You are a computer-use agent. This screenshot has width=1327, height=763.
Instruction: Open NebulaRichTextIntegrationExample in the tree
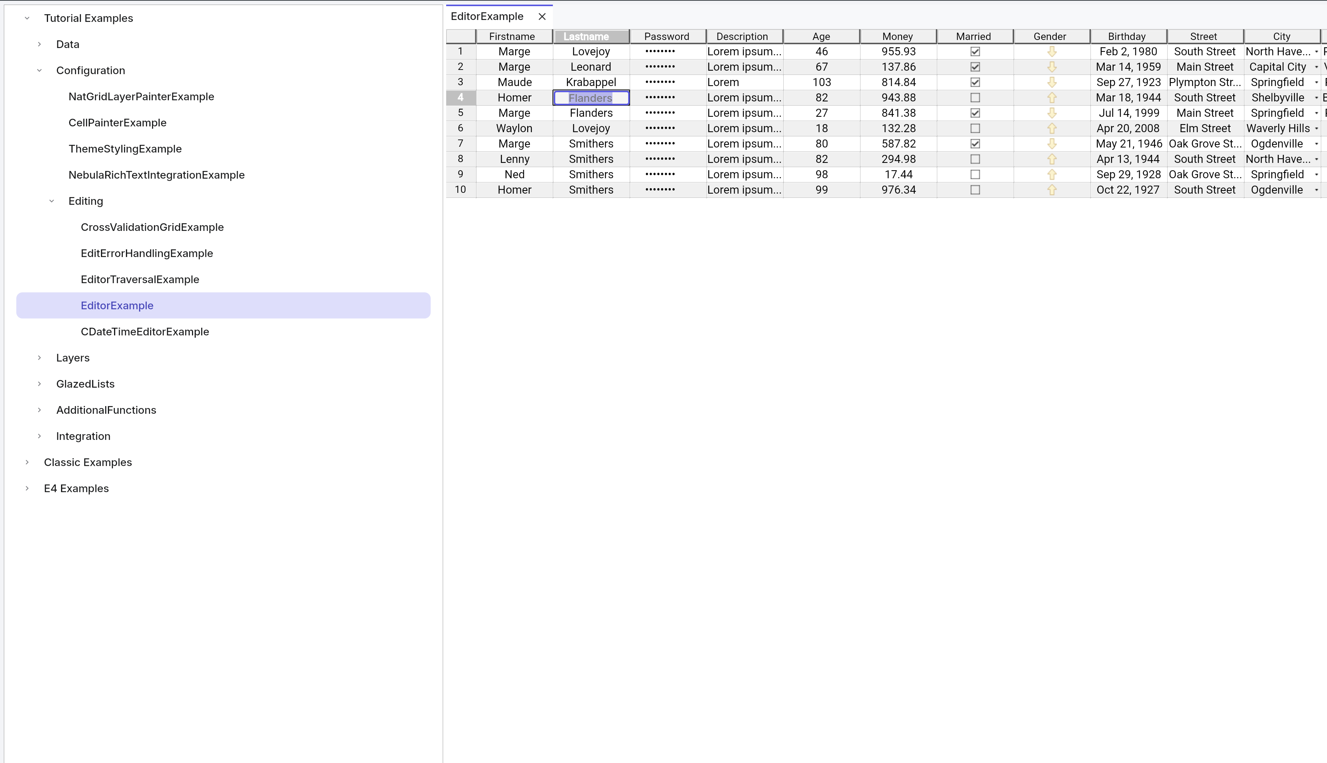(157, 175)
